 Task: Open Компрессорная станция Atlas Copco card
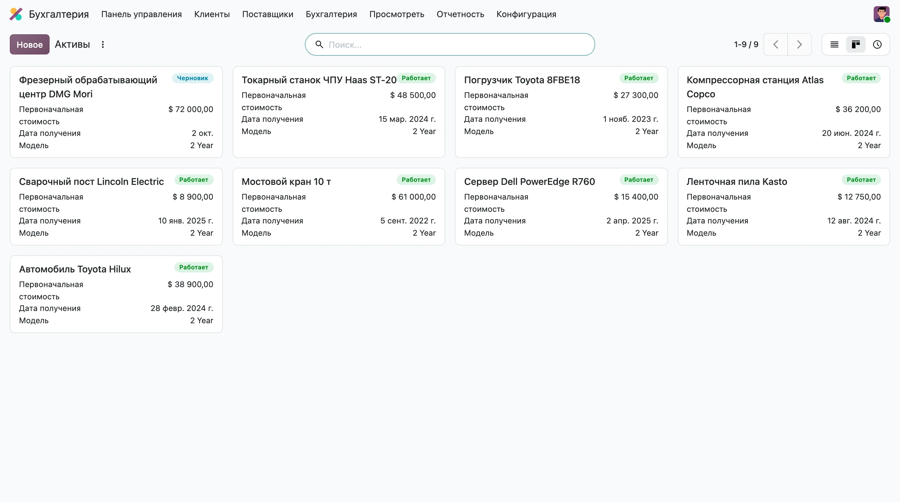point(784,112)
